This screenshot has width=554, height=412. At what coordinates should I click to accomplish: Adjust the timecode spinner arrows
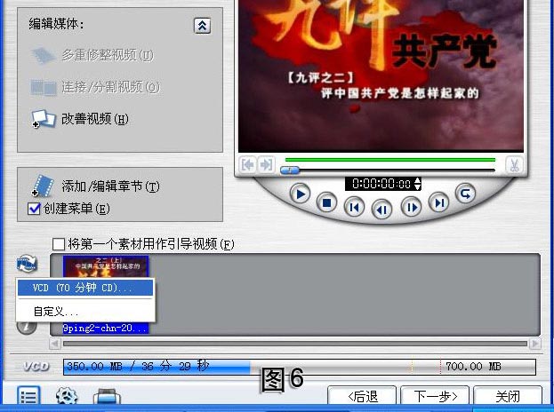pos(418,184)
